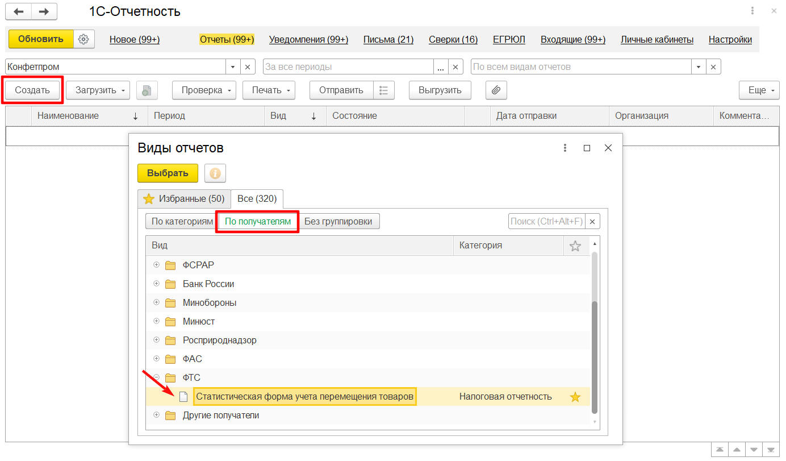Click the paperclip attachment icon
Viewport: 786px width, 461px height.
tap(496, 90)
